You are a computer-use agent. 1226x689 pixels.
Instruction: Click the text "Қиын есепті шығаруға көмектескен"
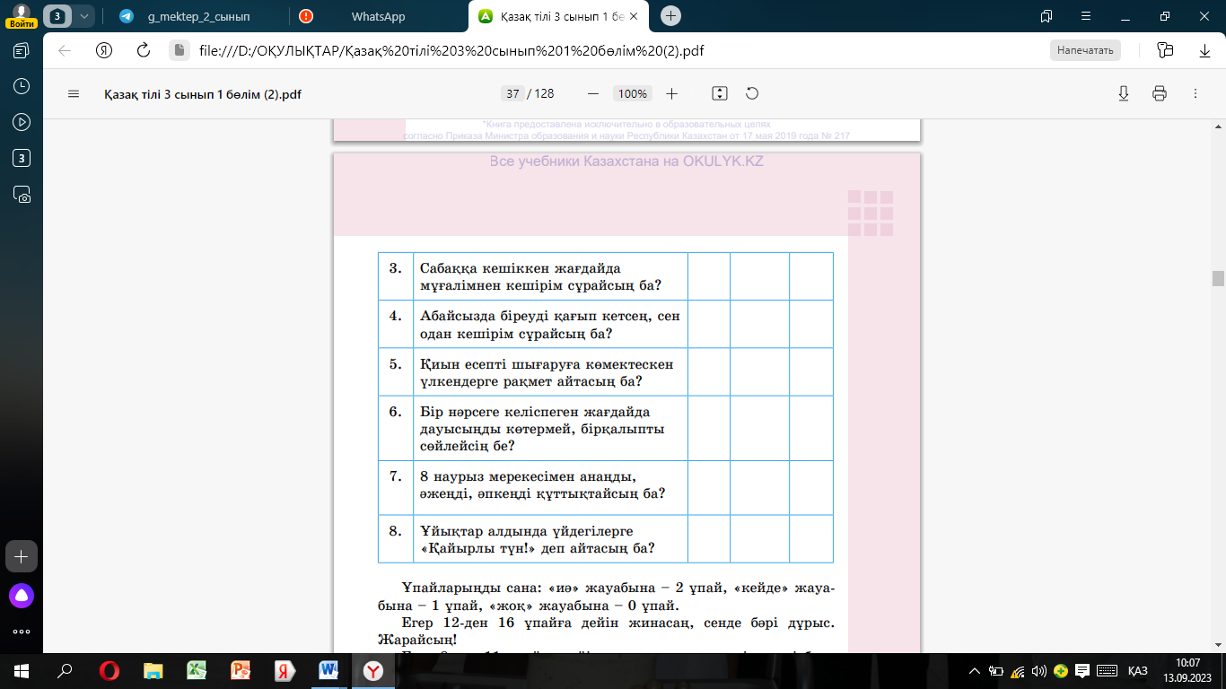[547, 364]
